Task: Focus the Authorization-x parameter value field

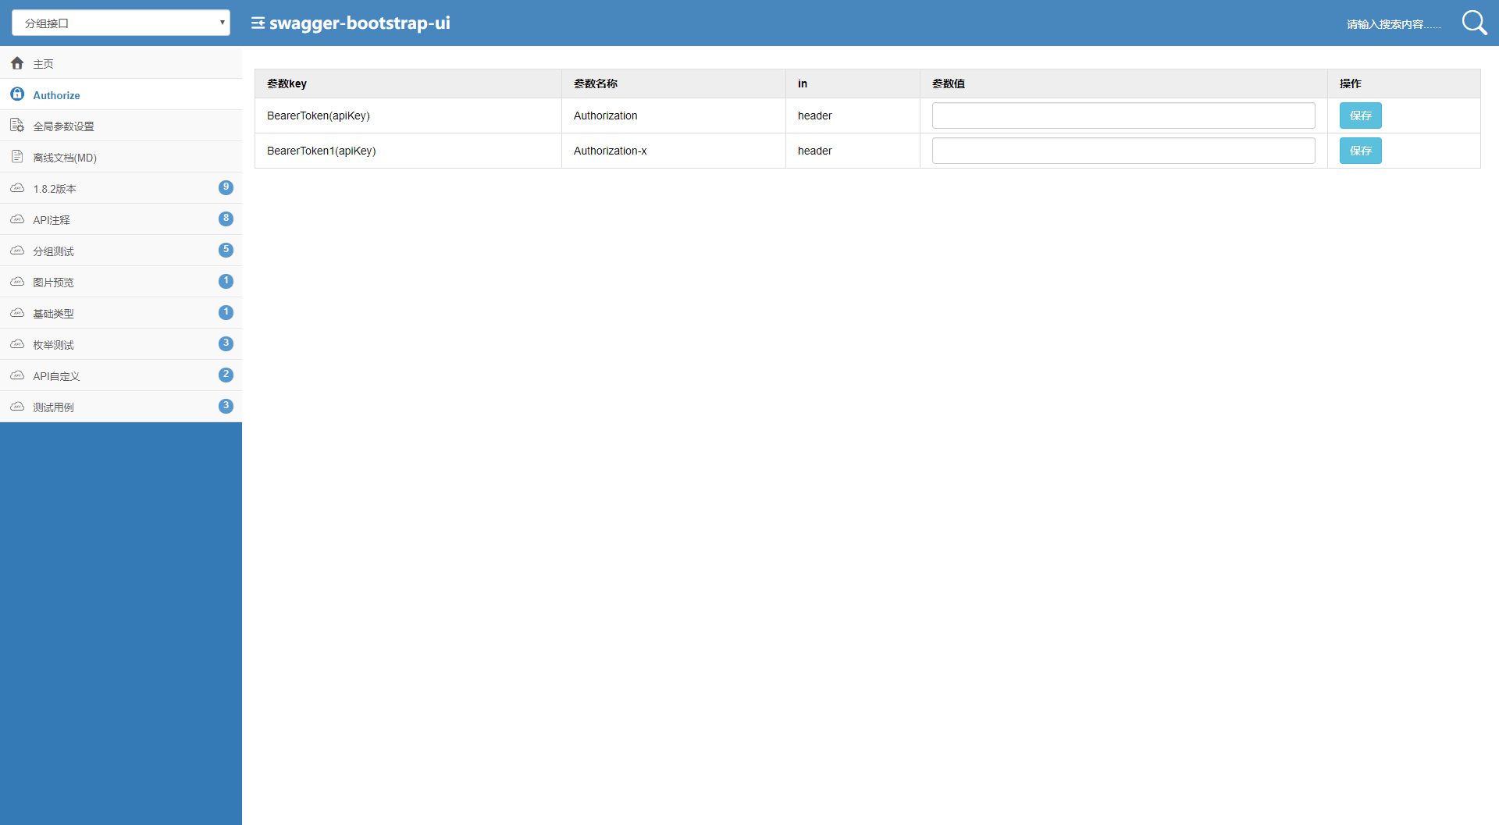Action: [x=1123, y=151]
